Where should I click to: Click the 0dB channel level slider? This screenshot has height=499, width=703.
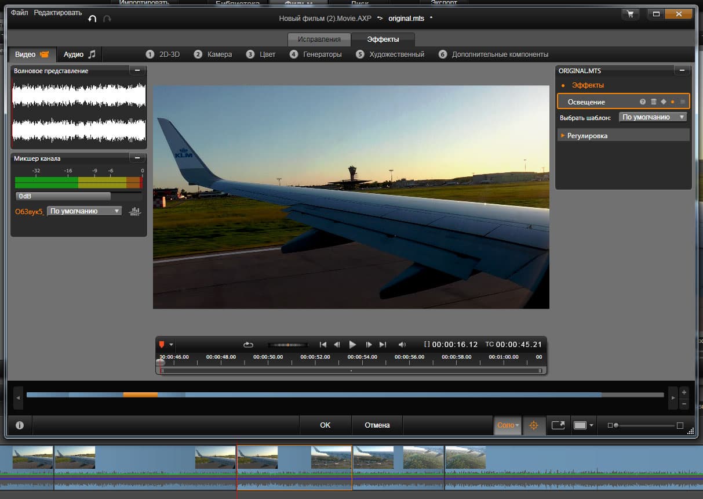pyautogui.click(x=63, y=196)
